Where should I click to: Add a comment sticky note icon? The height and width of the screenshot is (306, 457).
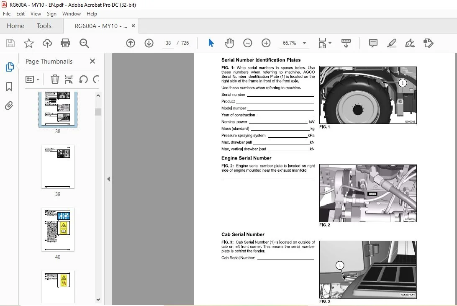pos(373,43)
